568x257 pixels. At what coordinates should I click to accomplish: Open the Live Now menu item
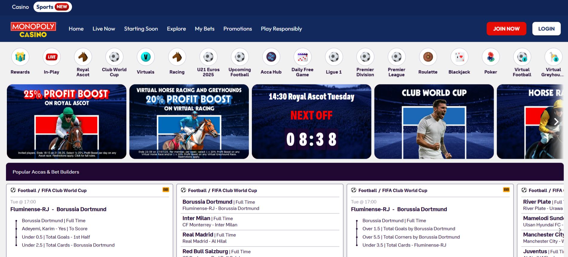click(x=104, y=29)
